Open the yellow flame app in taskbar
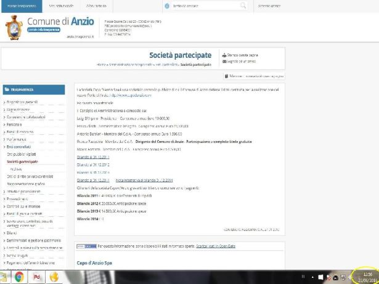Viewport: 379px width, 284px height. (x=54, y=277)
